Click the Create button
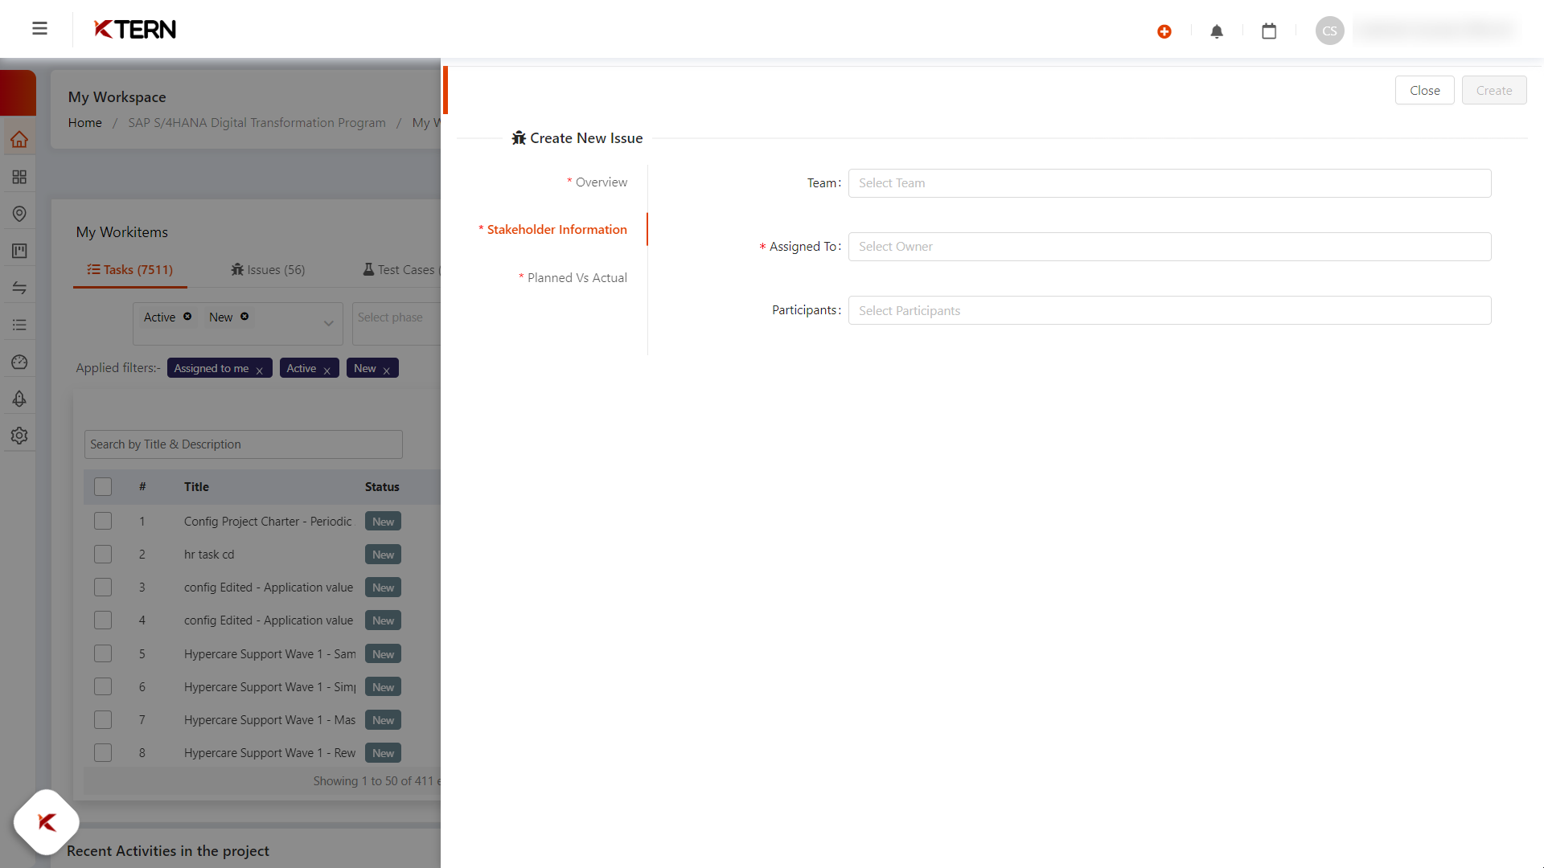 pyautogui.click(x=1493, y=91)
